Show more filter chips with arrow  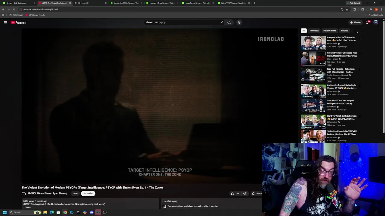coord(357,31)
